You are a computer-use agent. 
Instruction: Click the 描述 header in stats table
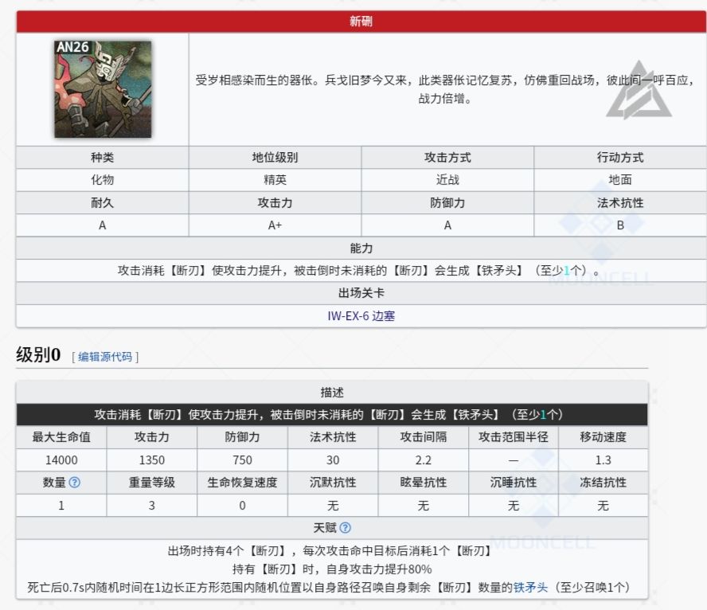332,393
